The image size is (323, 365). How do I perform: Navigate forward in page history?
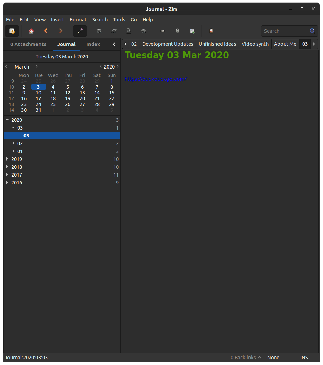[61, 31]
